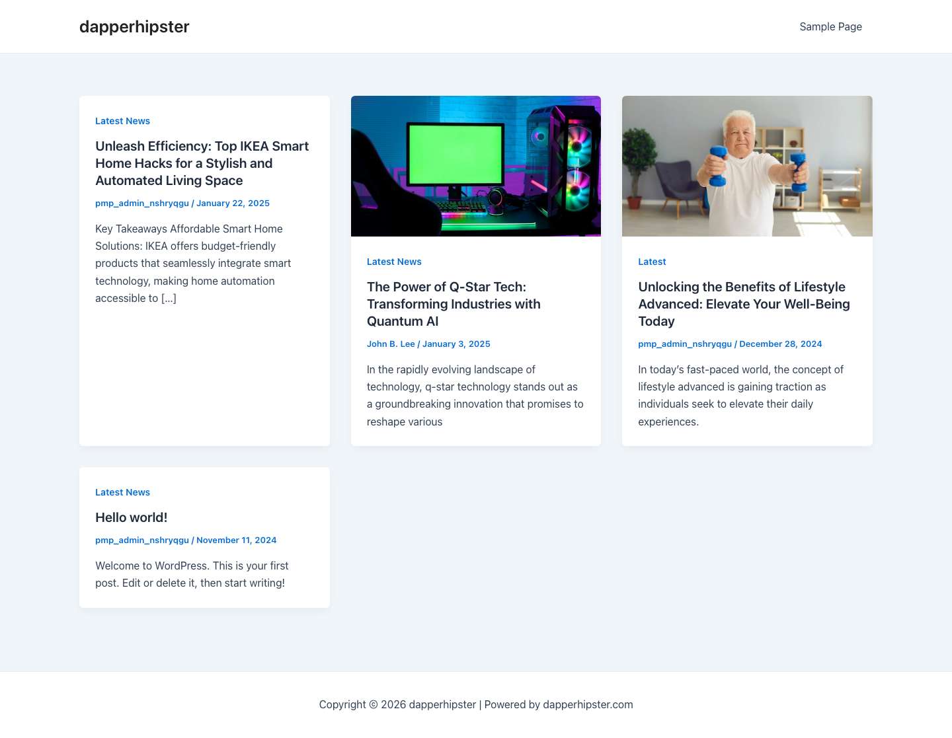Select author pmp_admin_nshryqgu on the Hello world post

click(x=142, y=540)
